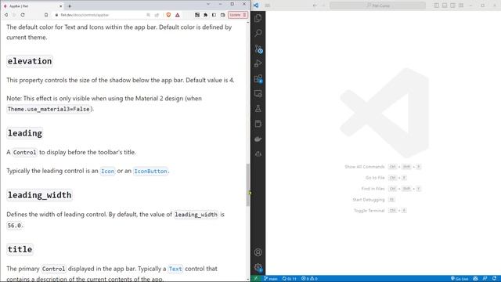Open the browser tab search chevron
Viewport: 501px width, 282px height.
click(208, 4)
